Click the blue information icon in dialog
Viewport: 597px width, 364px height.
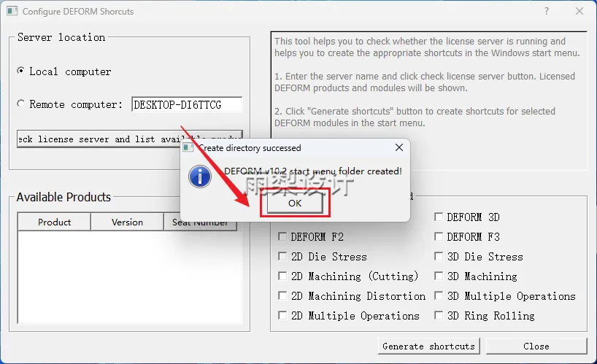[200, 177]
